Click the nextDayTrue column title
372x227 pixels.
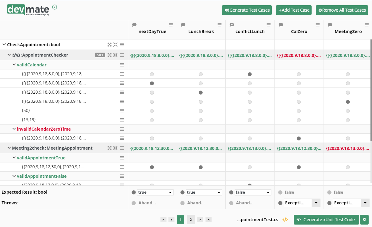click(152, 32)
